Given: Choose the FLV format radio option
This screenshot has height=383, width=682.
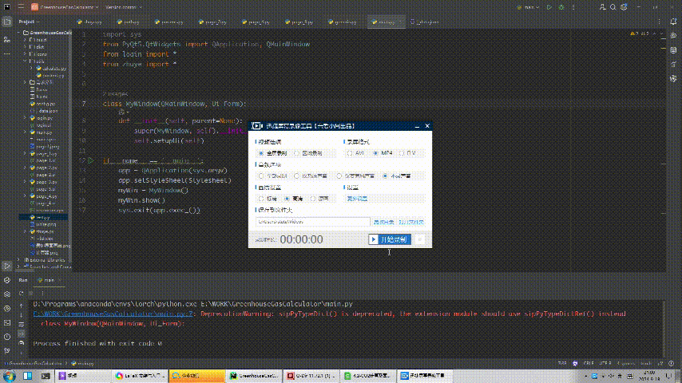Looking at the screenshot, I should tap(403, 152).
